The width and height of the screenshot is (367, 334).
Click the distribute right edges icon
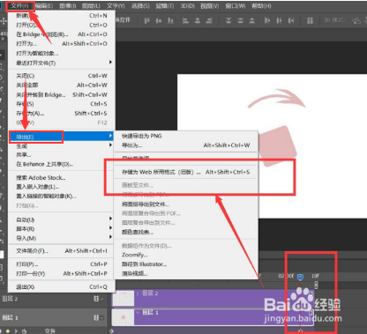(x=291, y=20)
